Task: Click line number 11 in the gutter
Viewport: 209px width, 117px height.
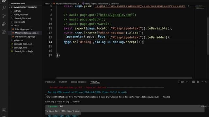Action: click(50, 28)
